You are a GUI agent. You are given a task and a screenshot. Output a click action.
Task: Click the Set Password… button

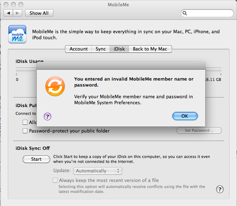pyautogui.click(x=199, y=130)
